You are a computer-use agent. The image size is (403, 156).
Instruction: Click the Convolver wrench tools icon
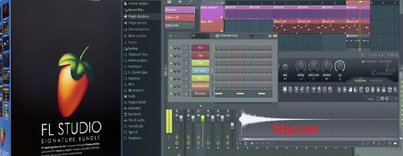tap(302, 89)
